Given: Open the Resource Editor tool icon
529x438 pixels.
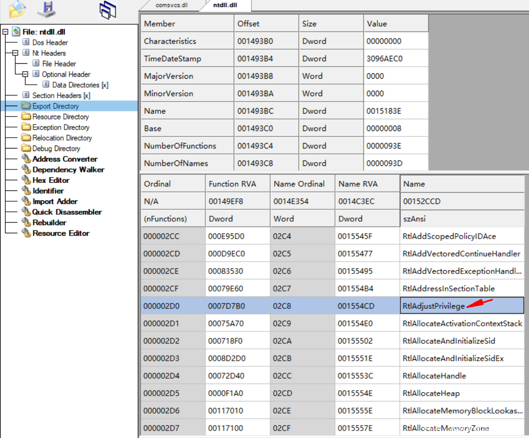Looking at the screenshot, I should pos(26,233).
